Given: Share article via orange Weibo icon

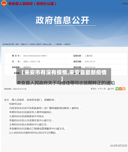Looking at the screenshot, I should [121, 89].
